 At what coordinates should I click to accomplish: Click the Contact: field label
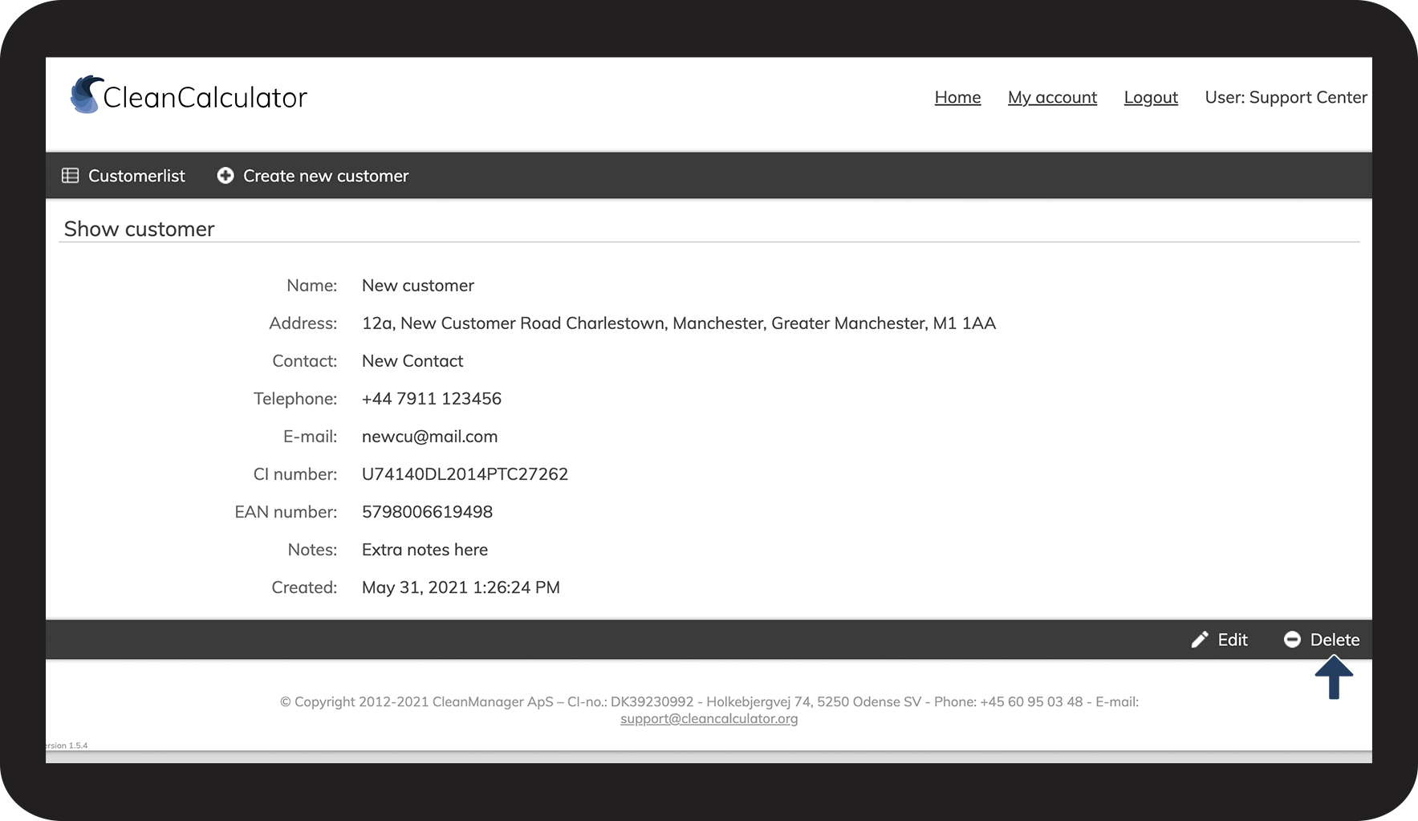click(x=304, y=361)
